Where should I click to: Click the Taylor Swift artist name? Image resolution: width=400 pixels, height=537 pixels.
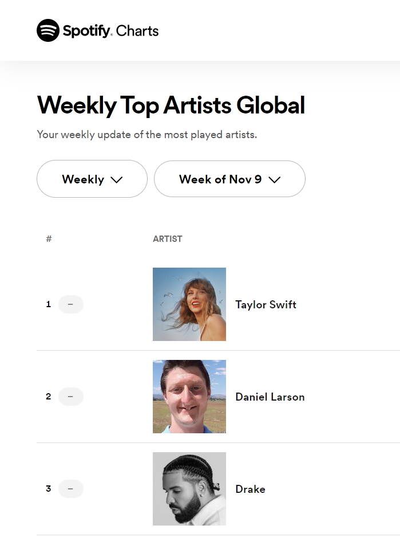tap(266, 305)
